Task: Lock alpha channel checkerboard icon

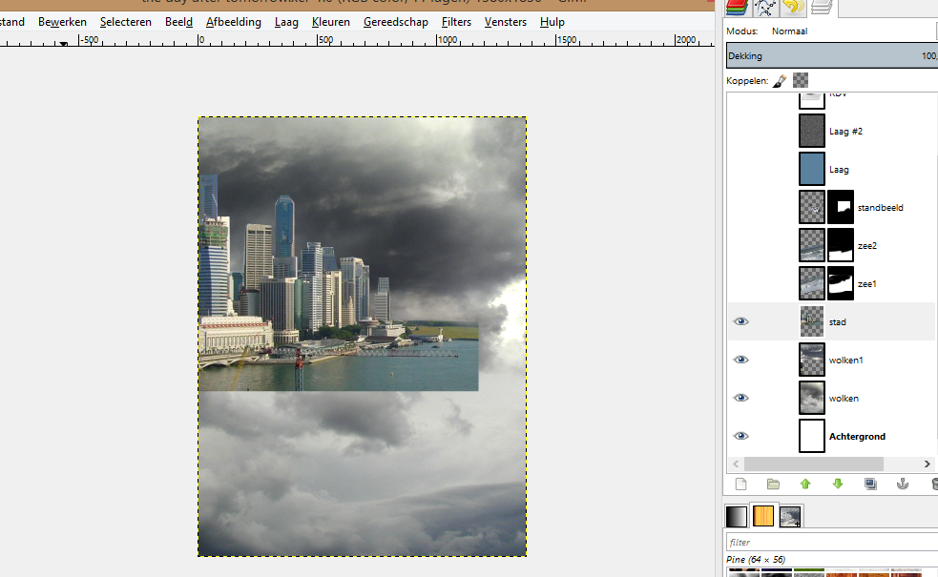Action: (801, 81)
